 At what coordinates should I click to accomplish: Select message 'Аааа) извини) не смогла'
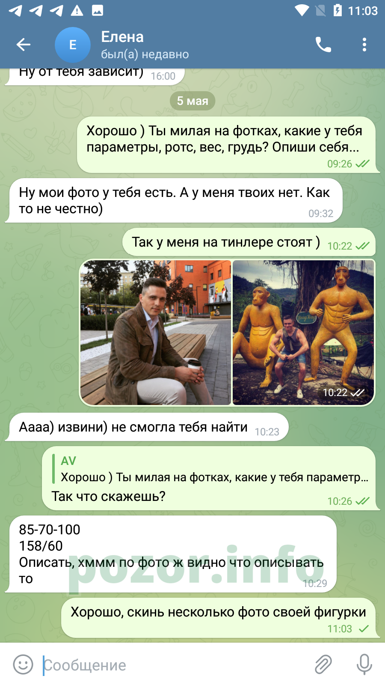point(148,427)
